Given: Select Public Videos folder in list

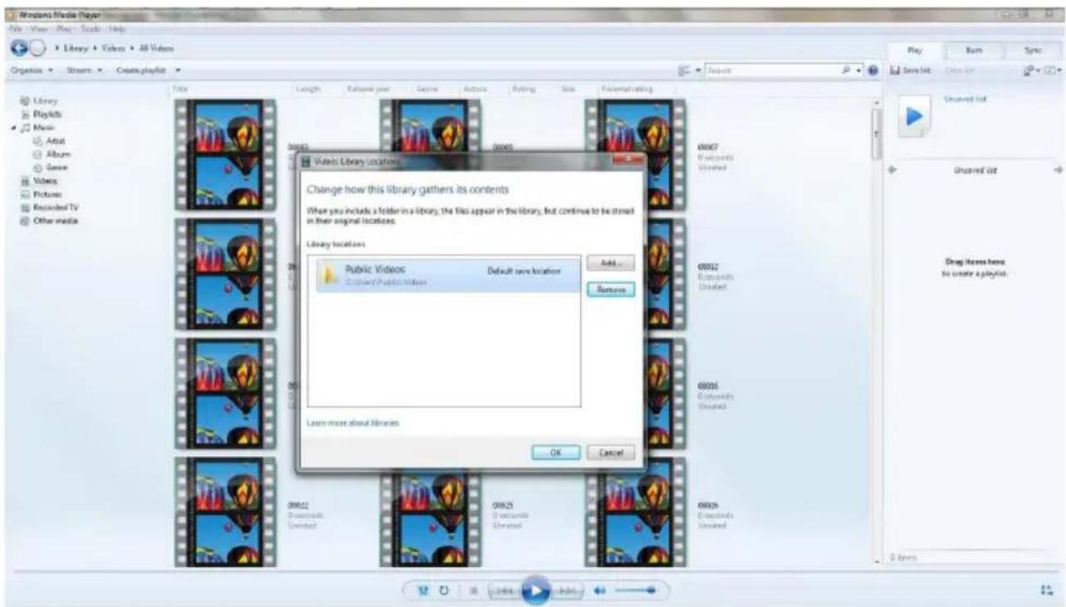Looking at the screenshot, I should (447, 276).
